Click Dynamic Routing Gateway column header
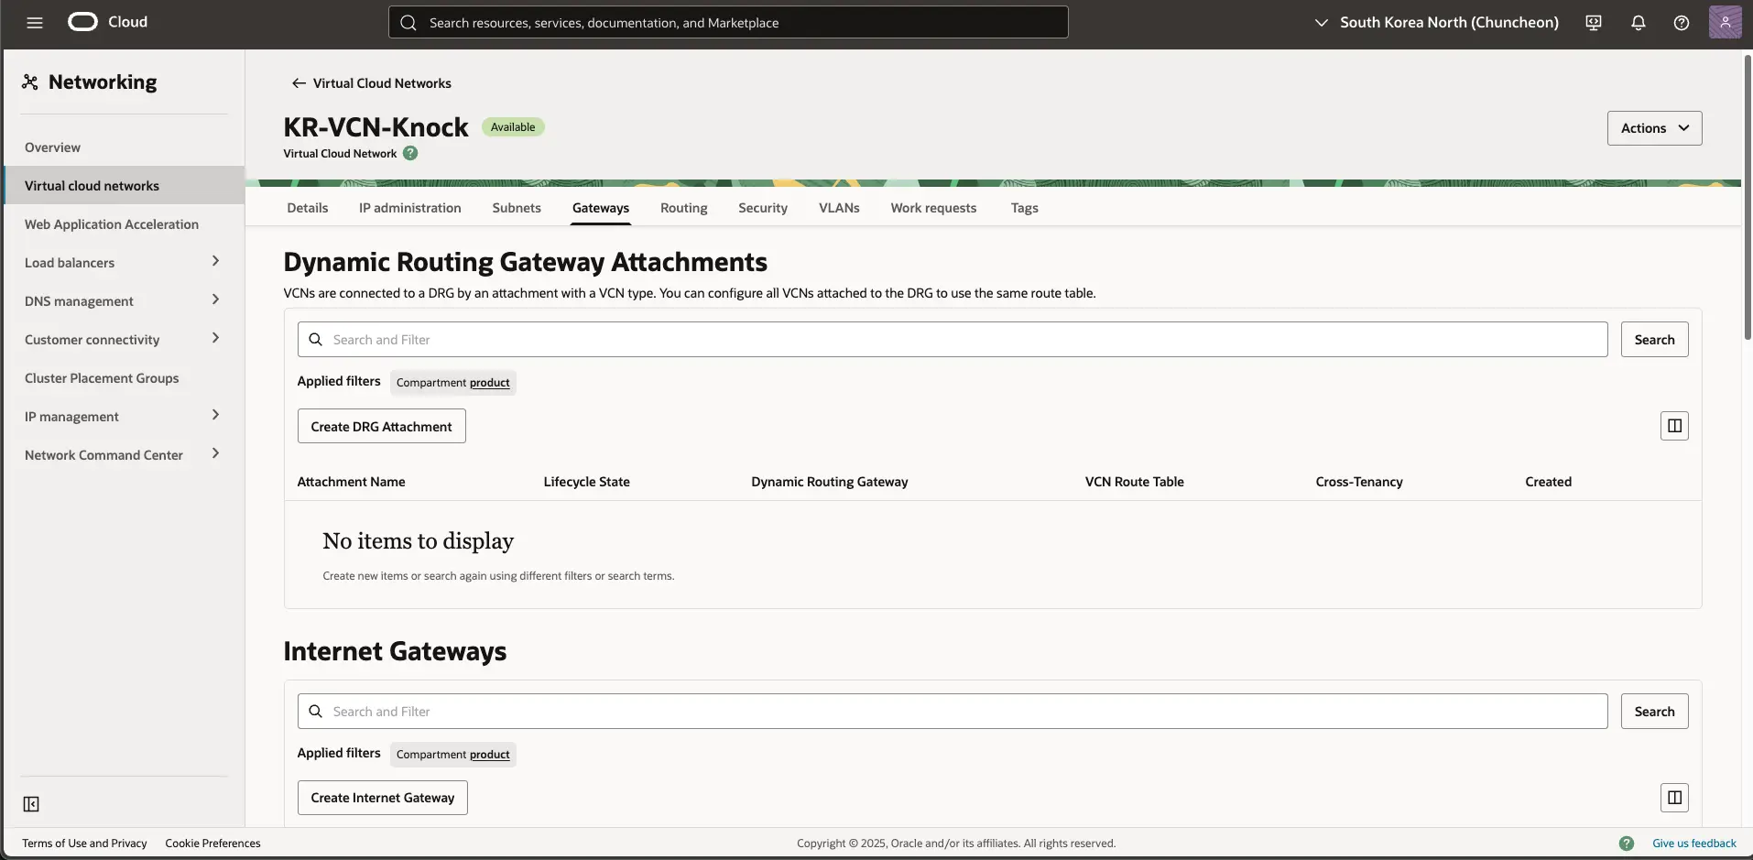The image size is (1753, 860). point(830,482)
